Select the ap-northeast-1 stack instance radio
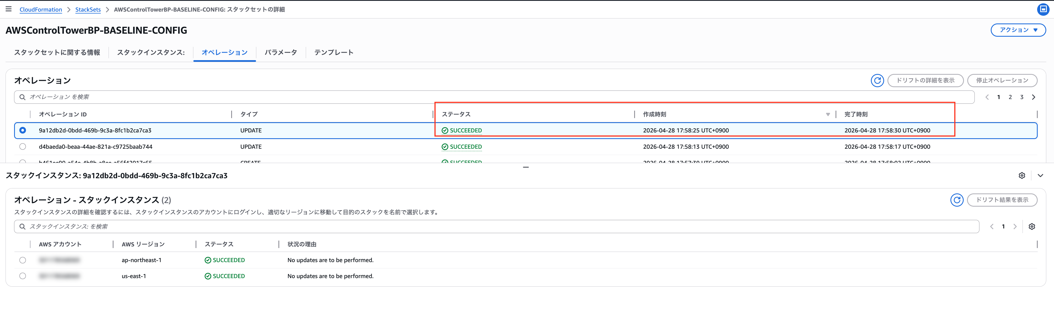This screenshot has height=309, width=1054. point(22,260)
